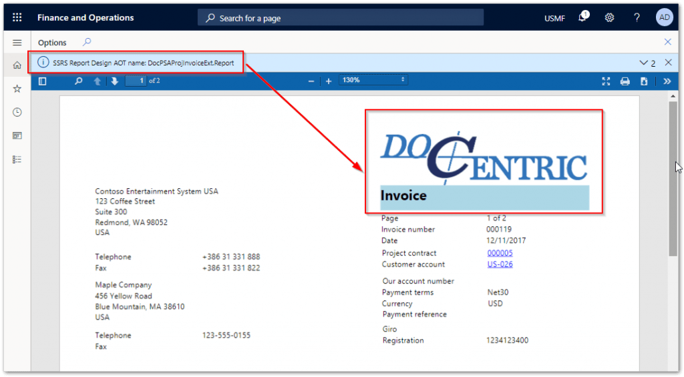Click the vertical scrollbar thumb

[673, 179]
